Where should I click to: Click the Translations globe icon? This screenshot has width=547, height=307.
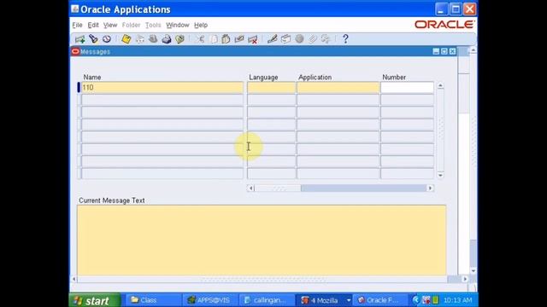(x=299, y=39)
